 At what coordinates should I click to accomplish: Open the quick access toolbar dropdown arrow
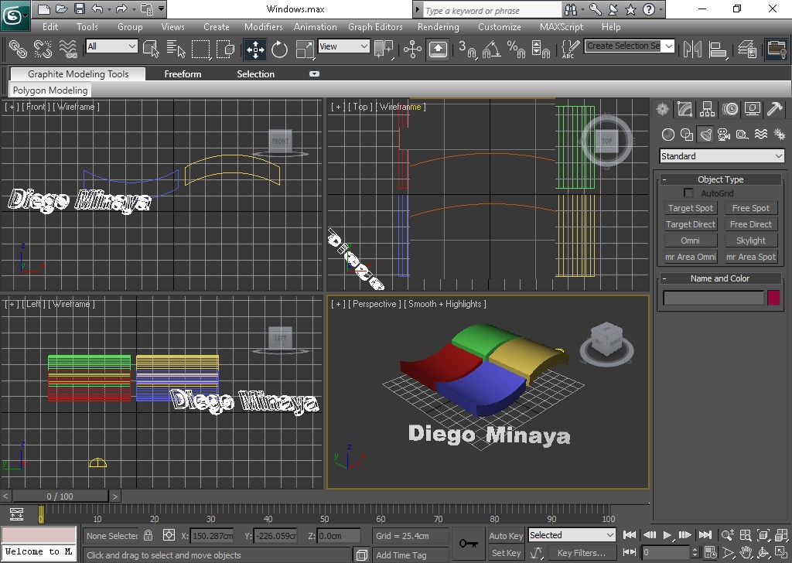coord(161,9)
